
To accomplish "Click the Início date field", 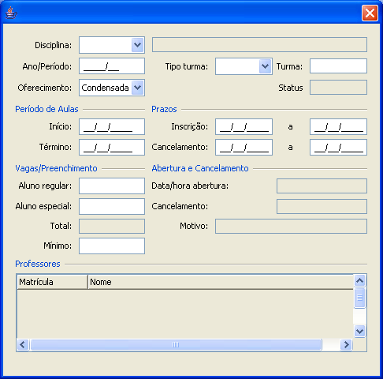I will click(112, 126).
